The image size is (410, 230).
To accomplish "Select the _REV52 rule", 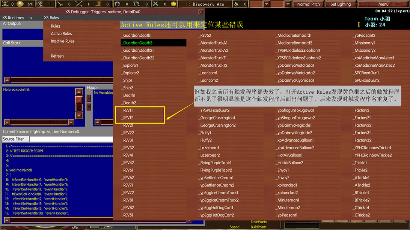I will [205, 36].
